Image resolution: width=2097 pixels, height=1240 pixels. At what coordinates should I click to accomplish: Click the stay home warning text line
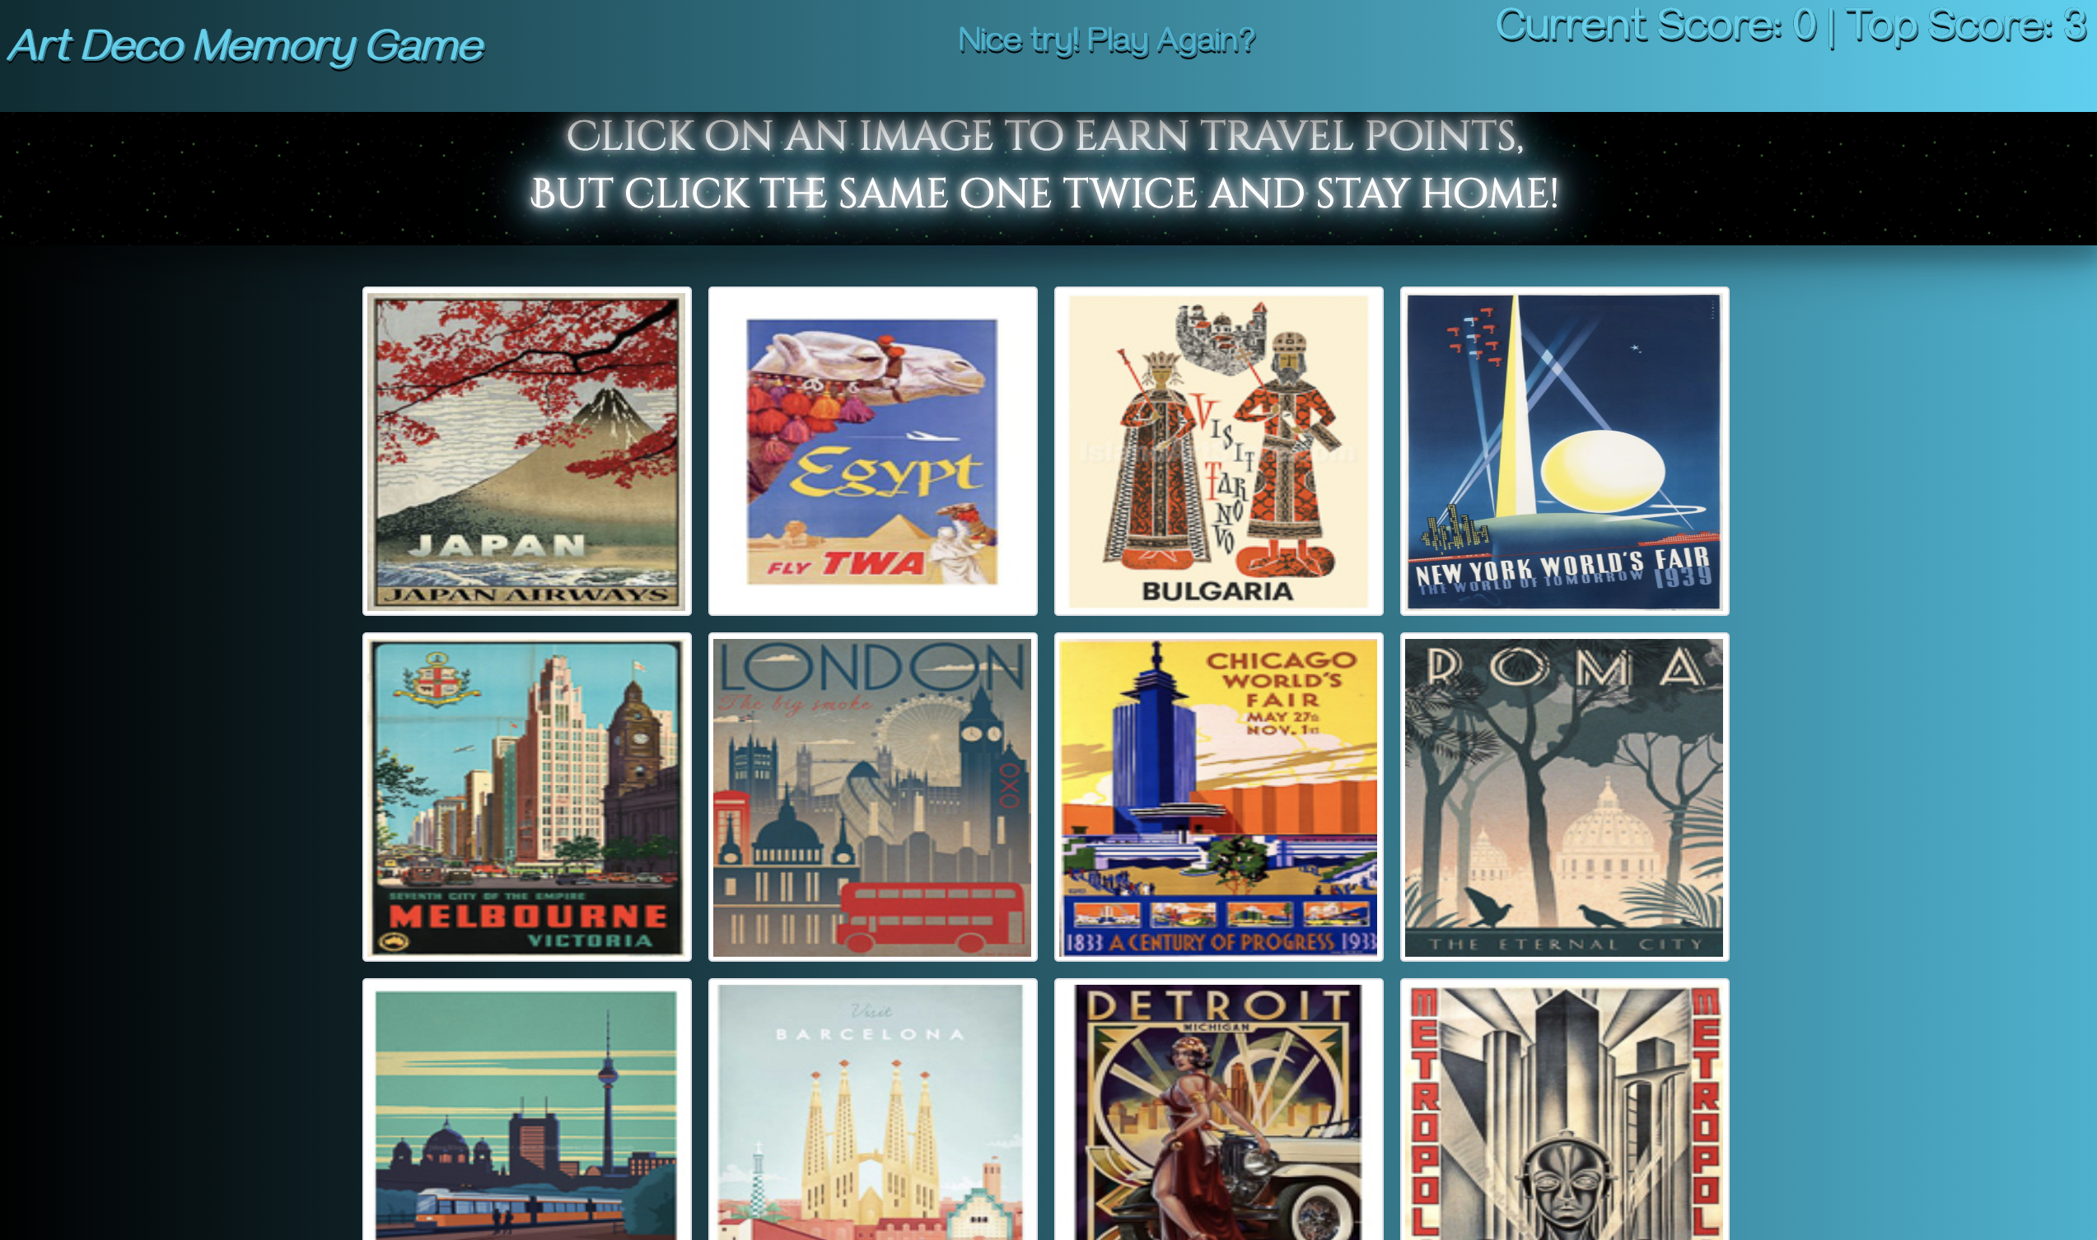click(x=1044, y=193)
